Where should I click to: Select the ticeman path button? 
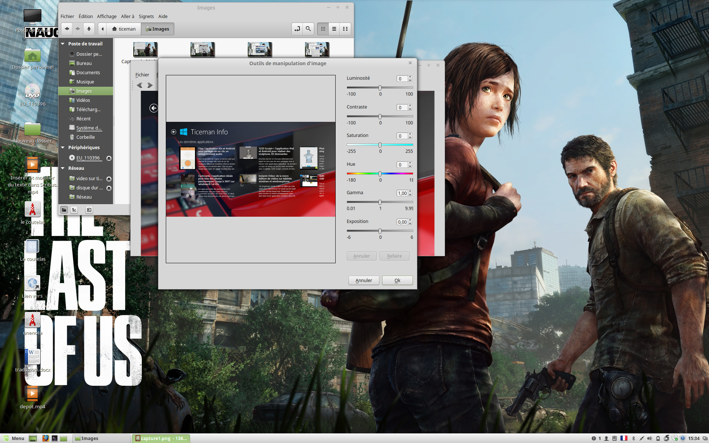click(124, 29)
